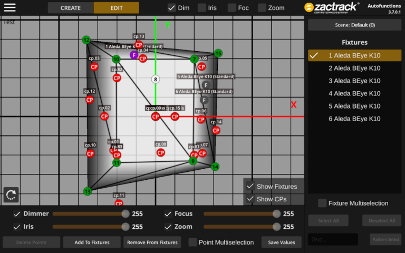Select calibration point cp.15
The image size is (405, 253).
(175, 116)
